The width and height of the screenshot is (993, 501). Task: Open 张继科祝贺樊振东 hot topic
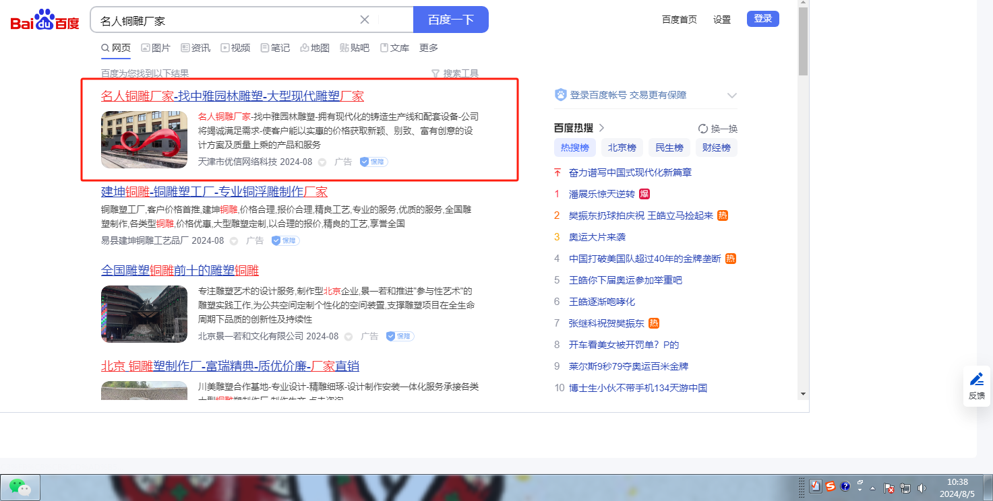point(607,323)
